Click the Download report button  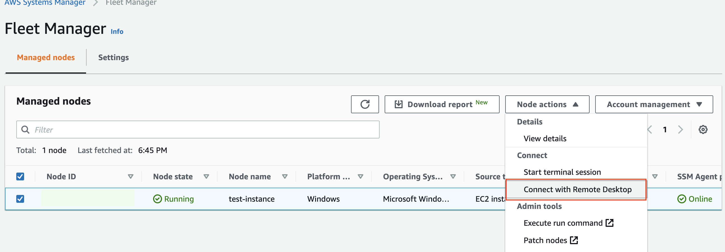click(442, 104)
